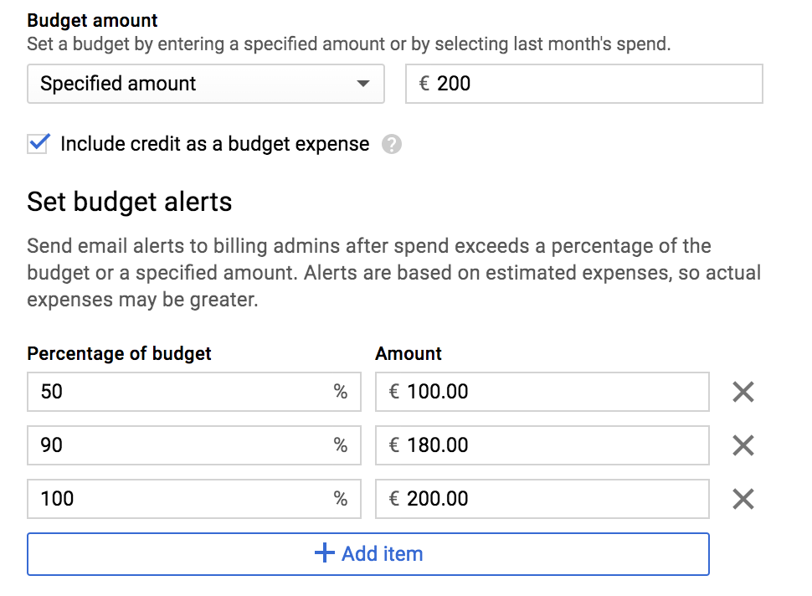This screenshot has width=812, height=596.
Task: Select the 90 percent input field
Action: click(194, 445)
